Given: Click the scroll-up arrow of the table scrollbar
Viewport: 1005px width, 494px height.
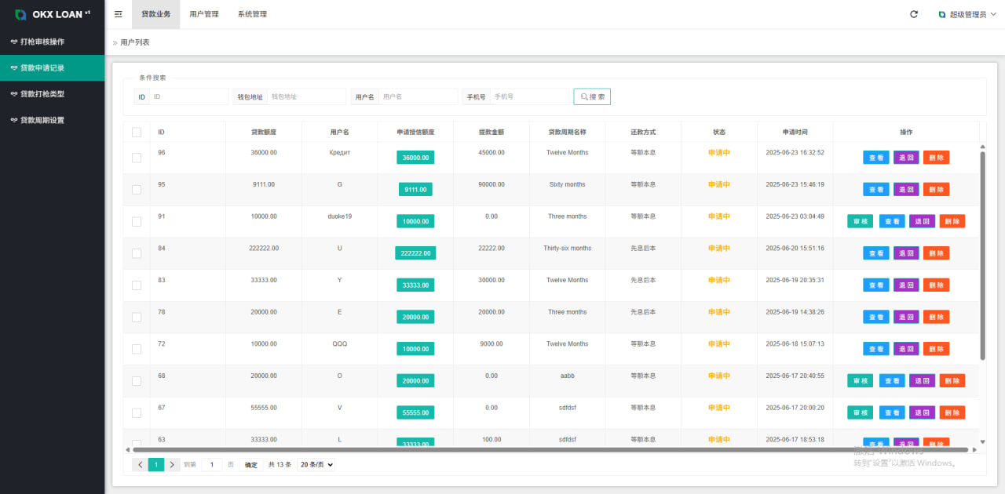Looking at the screenshot, I should [982, 147].
